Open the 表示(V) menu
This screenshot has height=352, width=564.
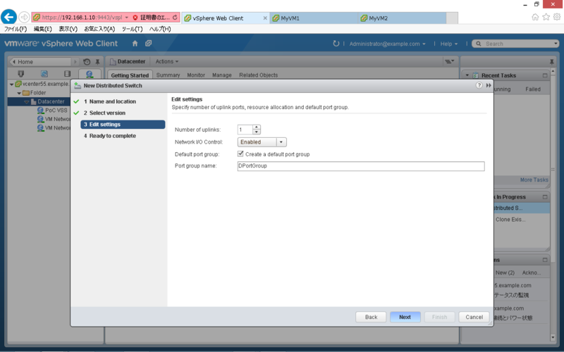68,29
